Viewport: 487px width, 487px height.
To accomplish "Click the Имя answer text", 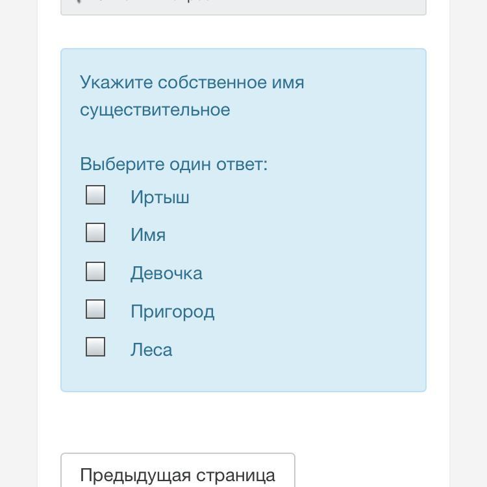I will 148,235.
